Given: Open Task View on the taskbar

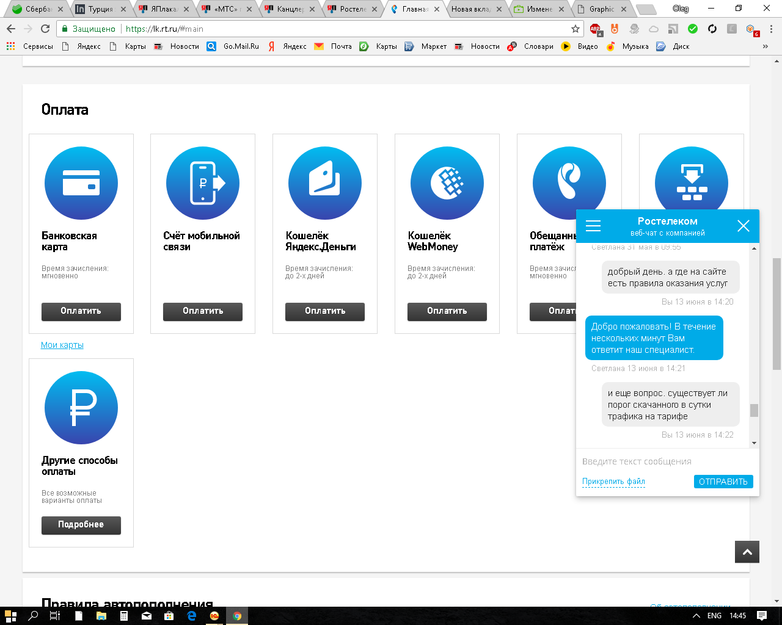Looking at the screenshot, I should tap(55, 616).
